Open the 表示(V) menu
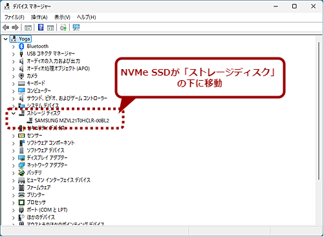Viewport: 324px width, 237px height. [62, 17]
